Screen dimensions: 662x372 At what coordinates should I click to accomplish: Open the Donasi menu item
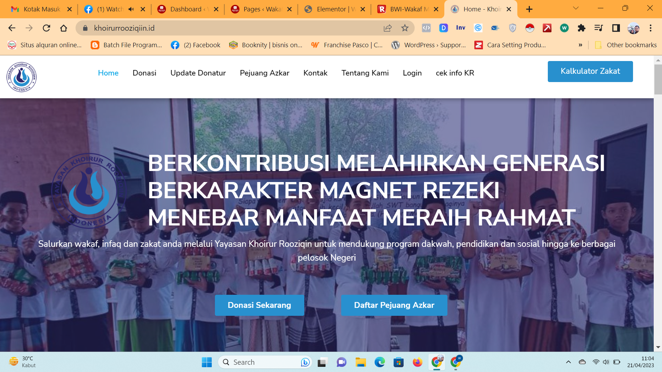pyautogui.click(x=144, y=73)
